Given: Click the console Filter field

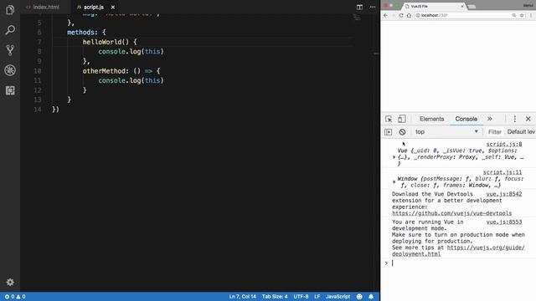Looking at the screenshot, I should tap(495, 132).
